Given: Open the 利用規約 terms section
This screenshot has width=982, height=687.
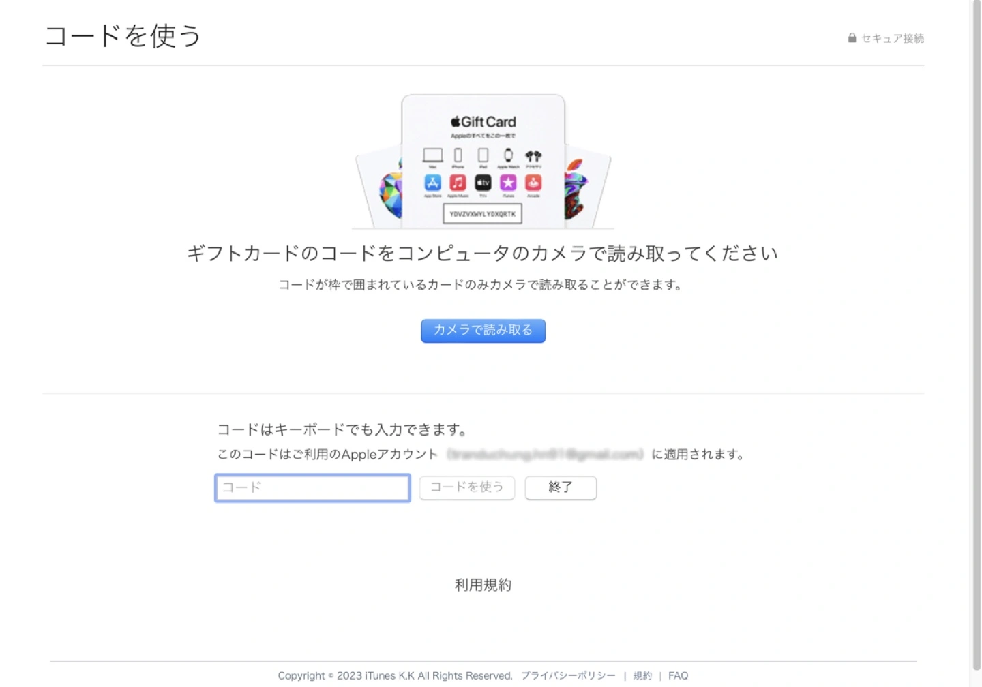Looking at the screenshot, I should pyautogui.click(x=483, y=585).
